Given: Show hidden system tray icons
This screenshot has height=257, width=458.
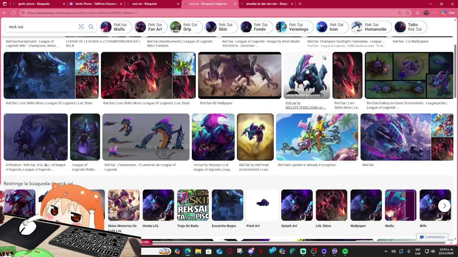Looking at the screenshot, I should pyautogui.click(x=386, y=251).
